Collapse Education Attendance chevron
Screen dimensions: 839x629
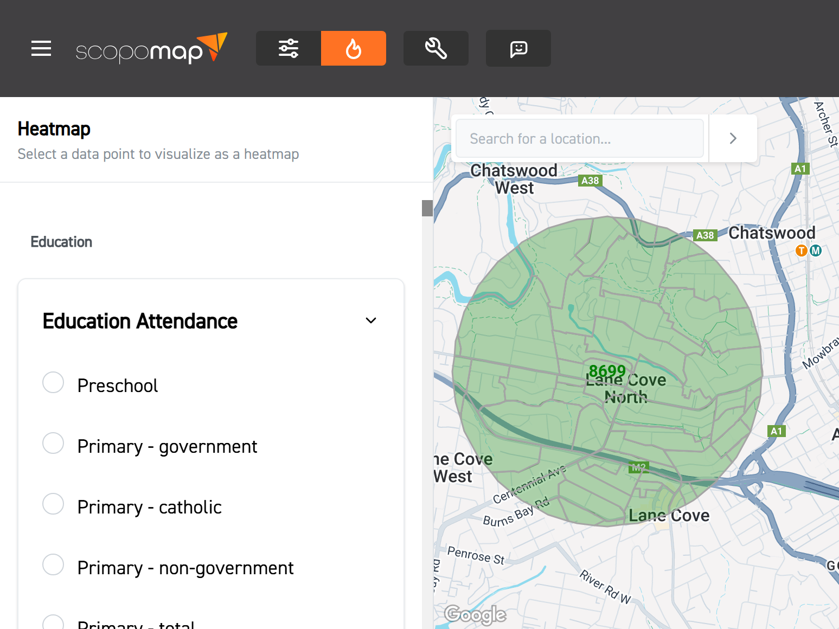click(371, 321)
